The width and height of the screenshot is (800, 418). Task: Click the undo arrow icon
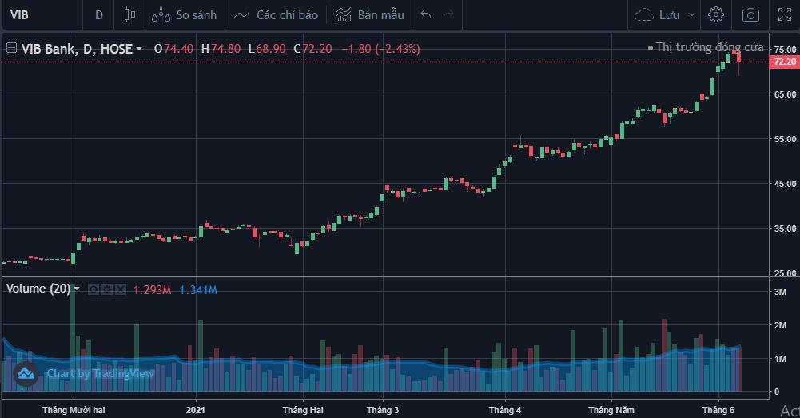point(426,14)
